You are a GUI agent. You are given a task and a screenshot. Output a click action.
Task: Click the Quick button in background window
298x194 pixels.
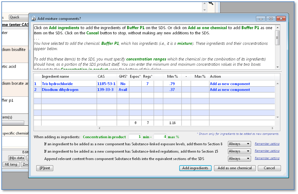click(x=19, y=17)
